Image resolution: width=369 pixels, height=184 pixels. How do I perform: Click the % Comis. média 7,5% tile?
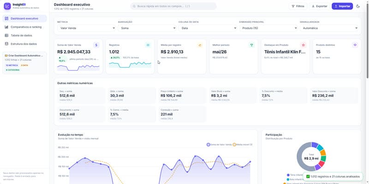tap(132, 114)
